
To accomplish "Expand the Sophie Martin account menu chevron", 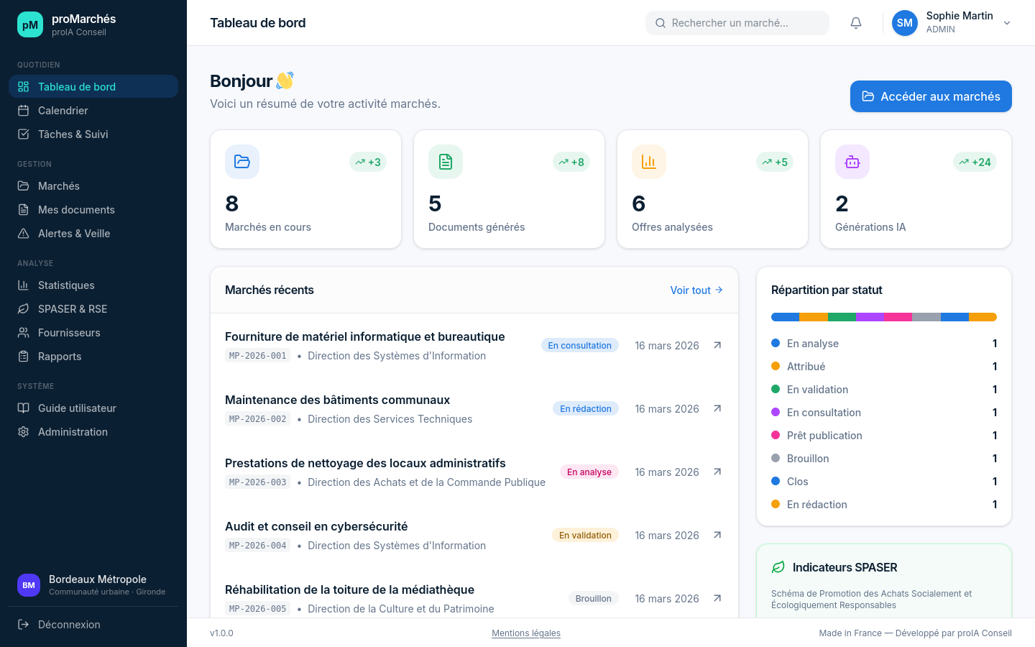I will (x=1007, y=23).
